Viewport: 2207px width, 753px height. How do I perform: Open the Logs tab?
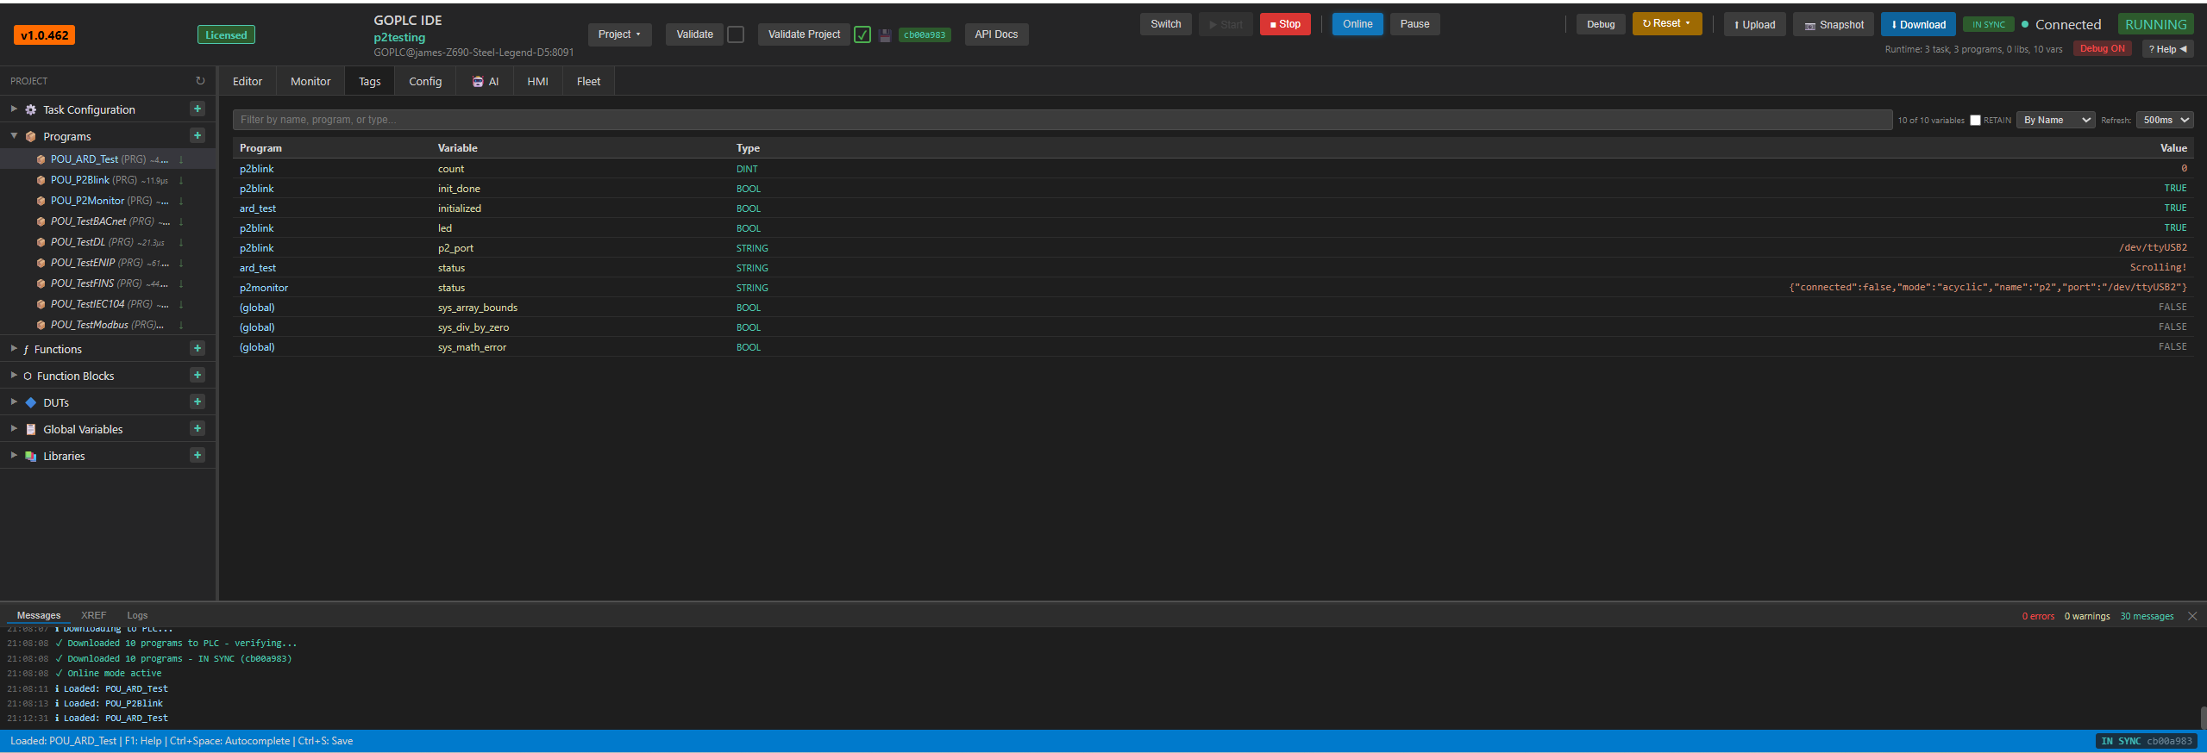(x=137, y=615)
